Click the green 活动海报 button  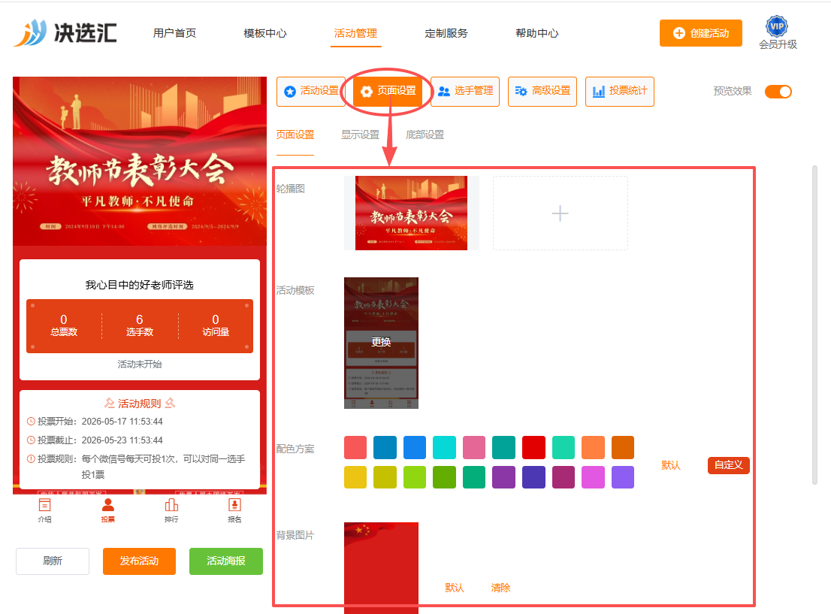pyautogui.click(x=225, y=561)
